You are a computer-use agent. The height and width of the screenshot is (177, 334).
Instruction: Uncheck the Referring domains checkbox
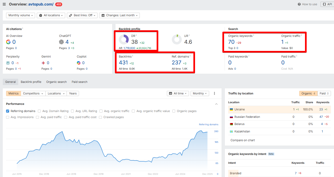click(8, 111)
